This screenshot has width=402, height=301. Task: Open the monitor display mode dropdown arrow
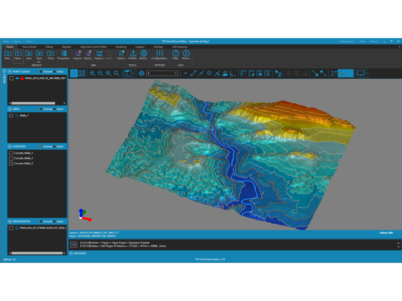point(366,73)
